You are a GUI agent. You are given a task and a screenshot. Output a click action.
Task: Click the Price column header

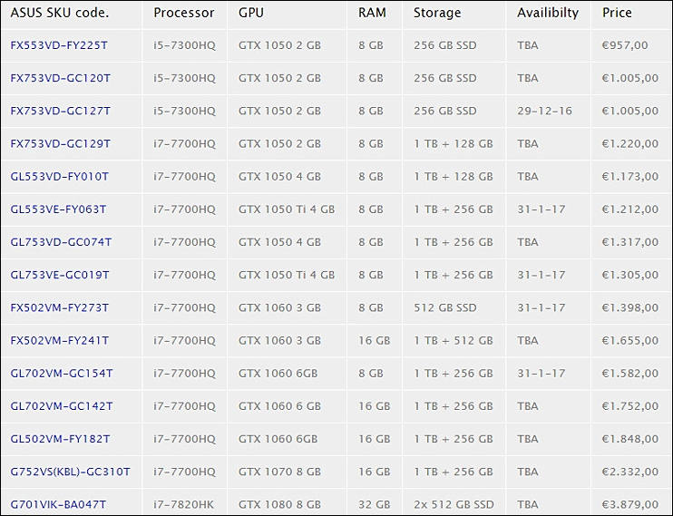point(617,13)
